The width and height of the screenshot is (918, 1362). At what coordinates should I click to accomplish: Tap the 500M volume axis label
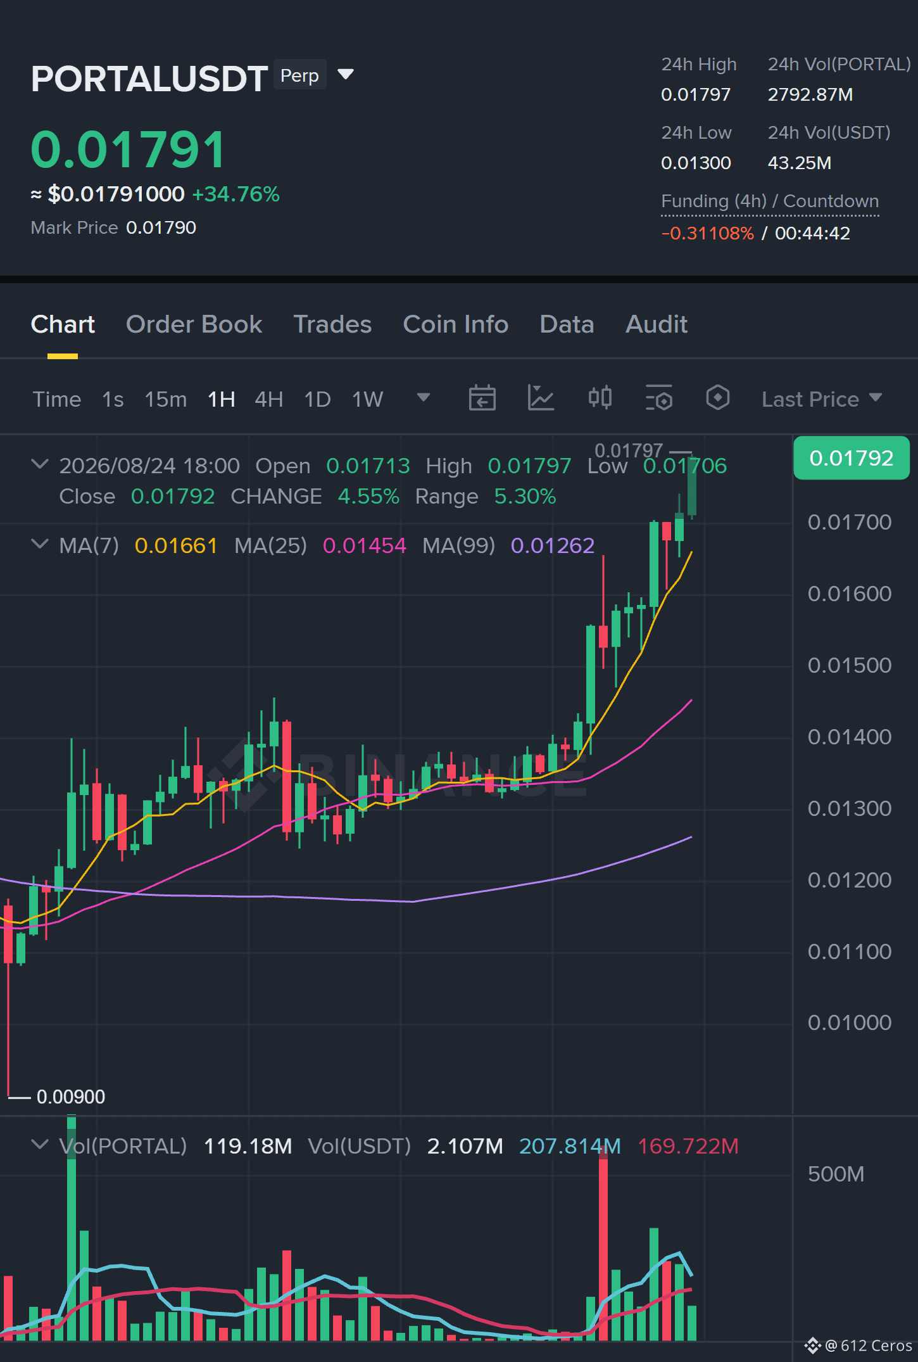click(836, 1174)
